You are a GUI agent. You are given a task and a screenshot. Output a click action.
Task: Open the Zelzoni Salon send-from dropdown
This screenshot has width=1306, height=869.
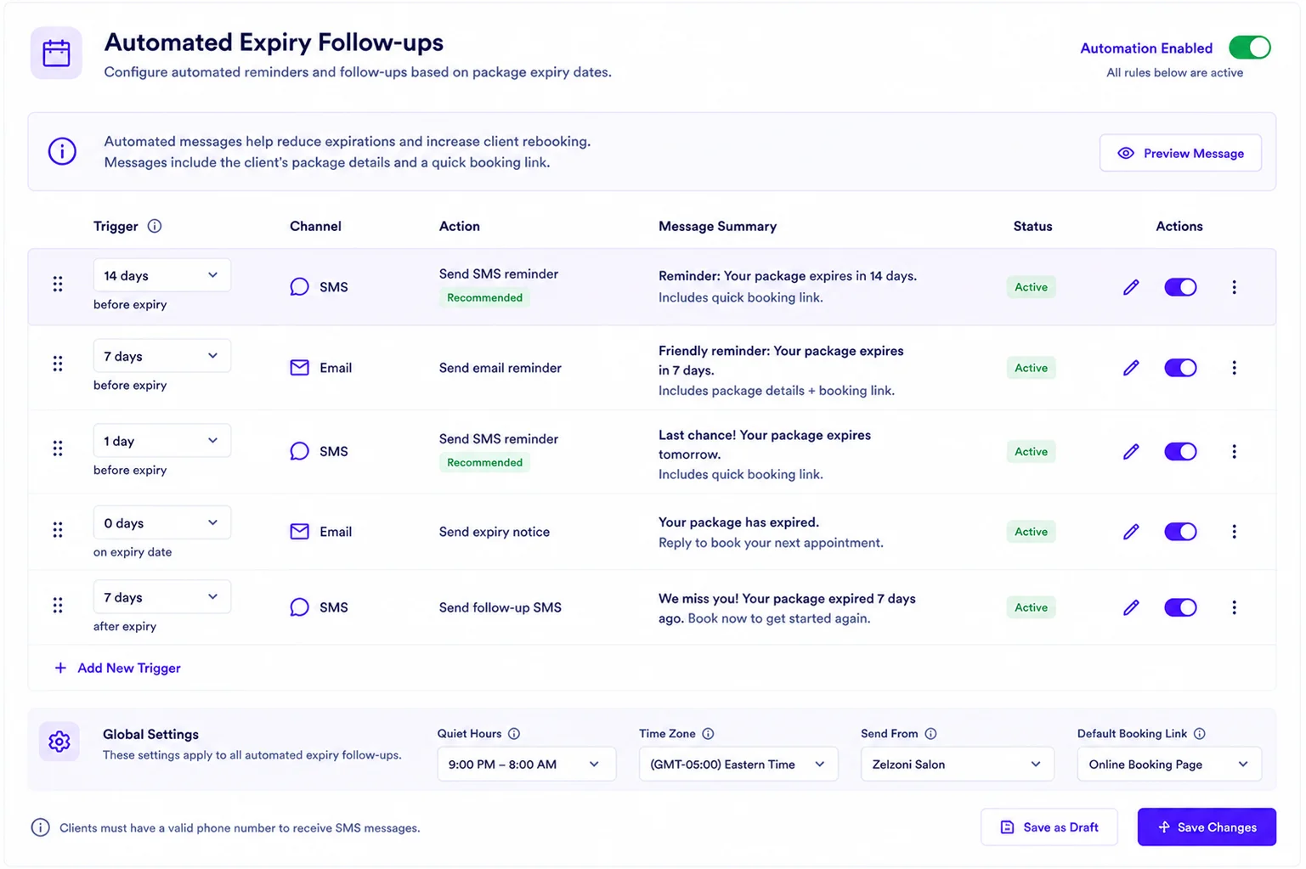[958, 765]
